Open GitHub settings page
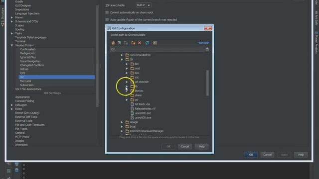 click(x=24, y=69)
